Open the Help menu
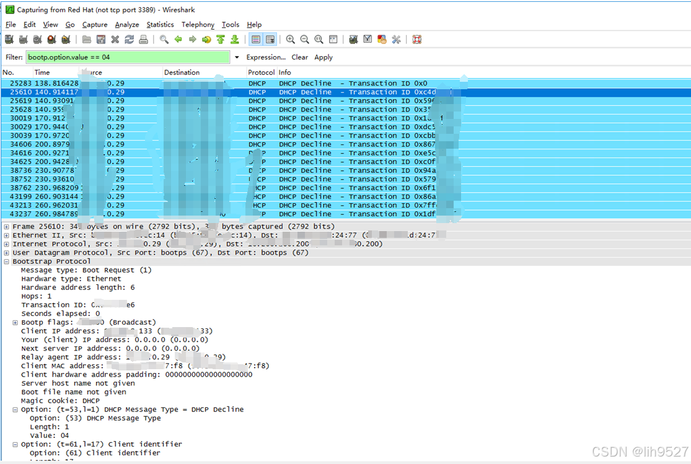The image size is (691, 464). [x=254, y=25]
